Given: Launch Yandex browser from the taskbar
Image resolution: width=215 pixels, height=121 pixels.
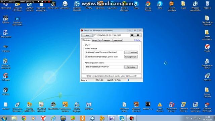Looking at the screenshot, I should pos(43,118).
